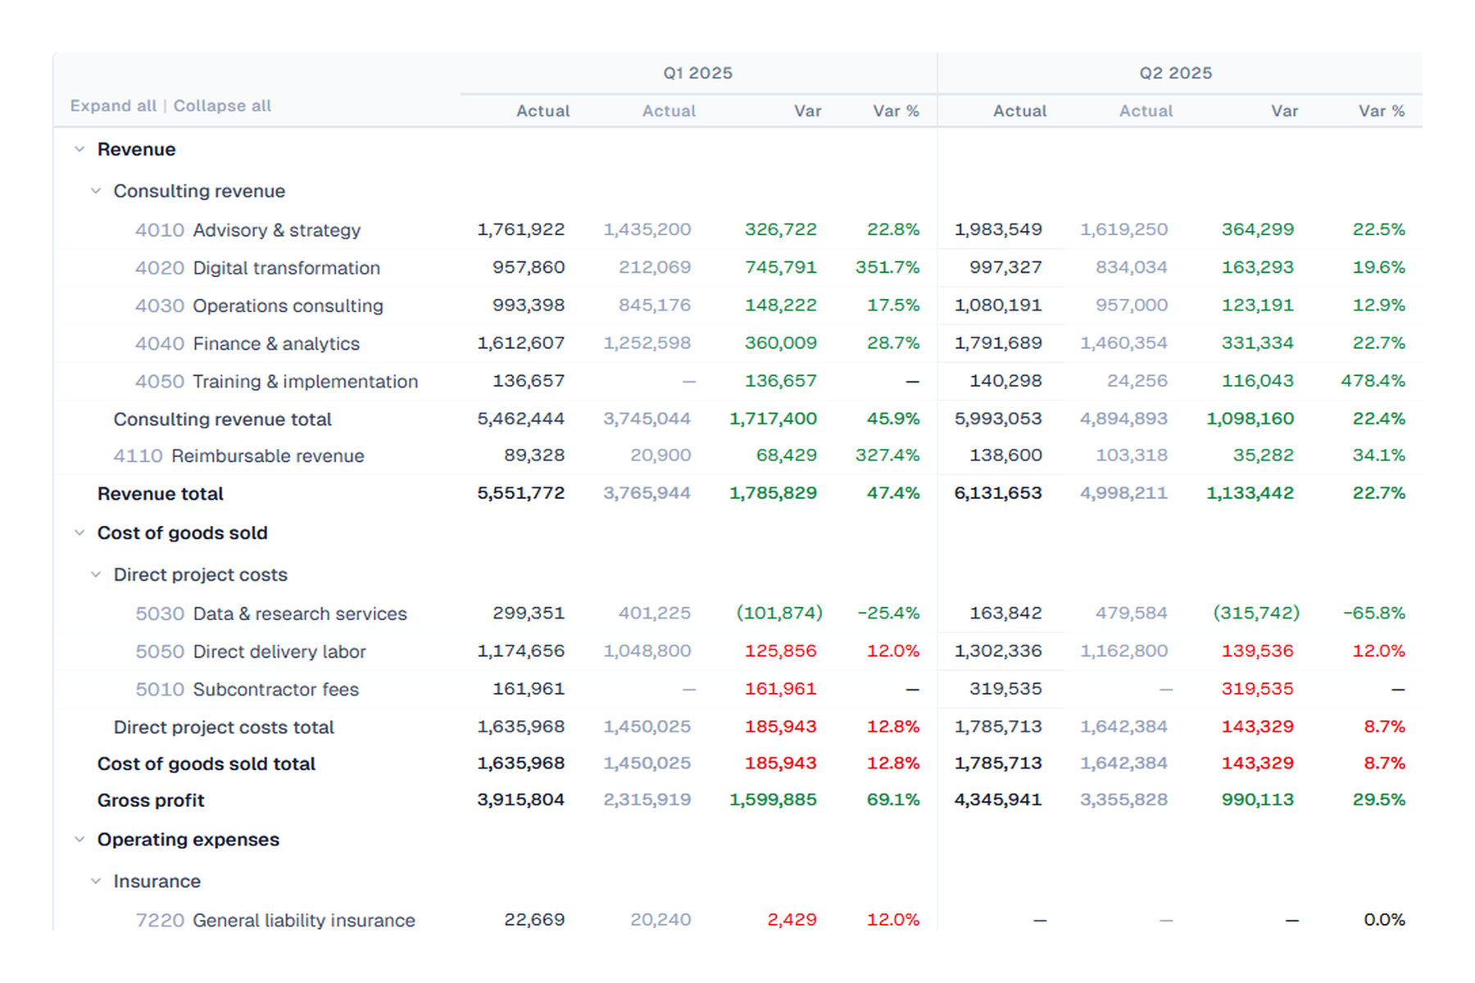Click Q1 Advisory actual value 1,761,922
The width and height of the screenshot is (1475, 983).
(x=520, y=229)
